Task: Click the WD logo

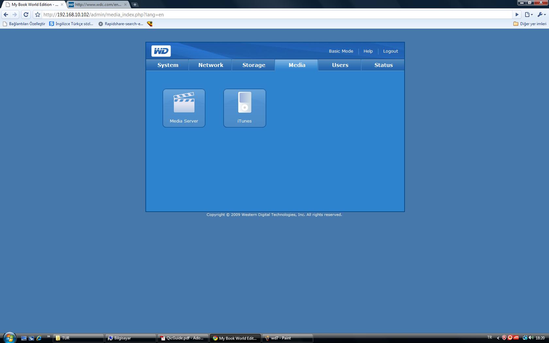Action: 161,51
